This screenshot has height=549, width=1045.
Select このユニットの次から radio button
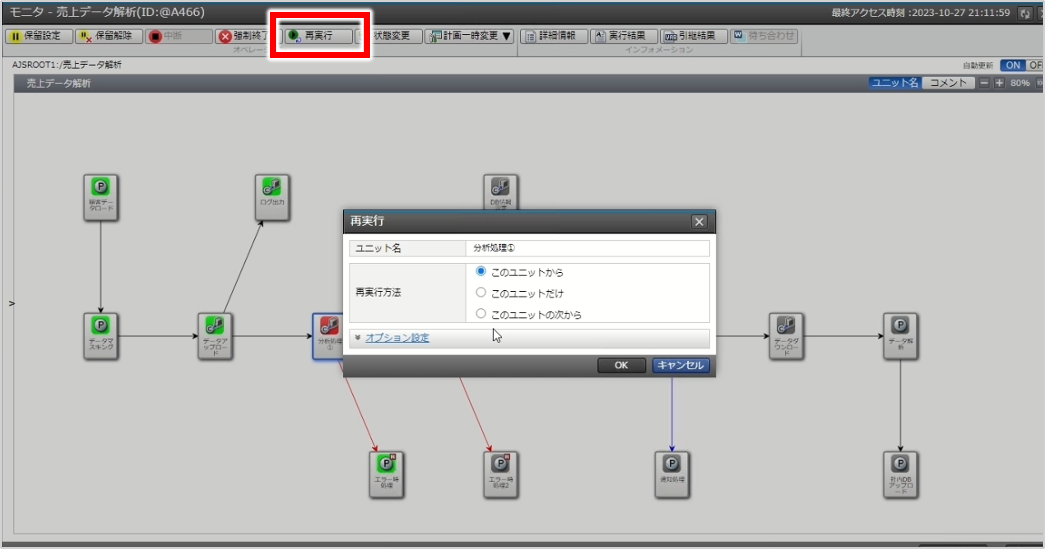click(482, 314)
